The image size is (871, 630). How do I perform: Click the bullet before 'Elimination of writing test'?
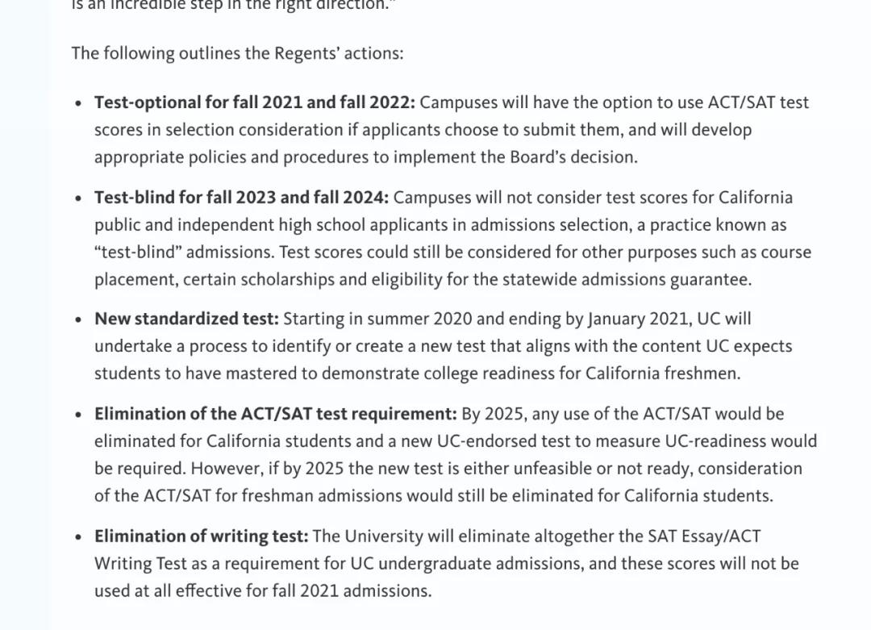pos(78,536)
